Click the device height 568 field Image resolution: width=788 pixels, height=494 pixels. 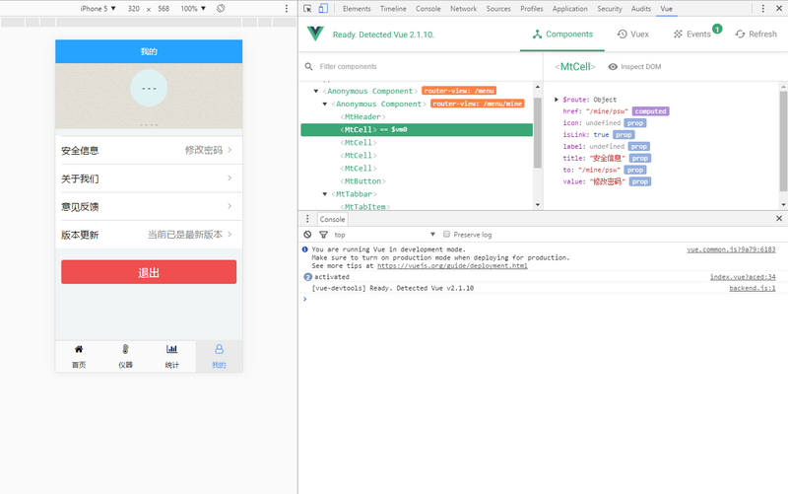click(164, 9)
